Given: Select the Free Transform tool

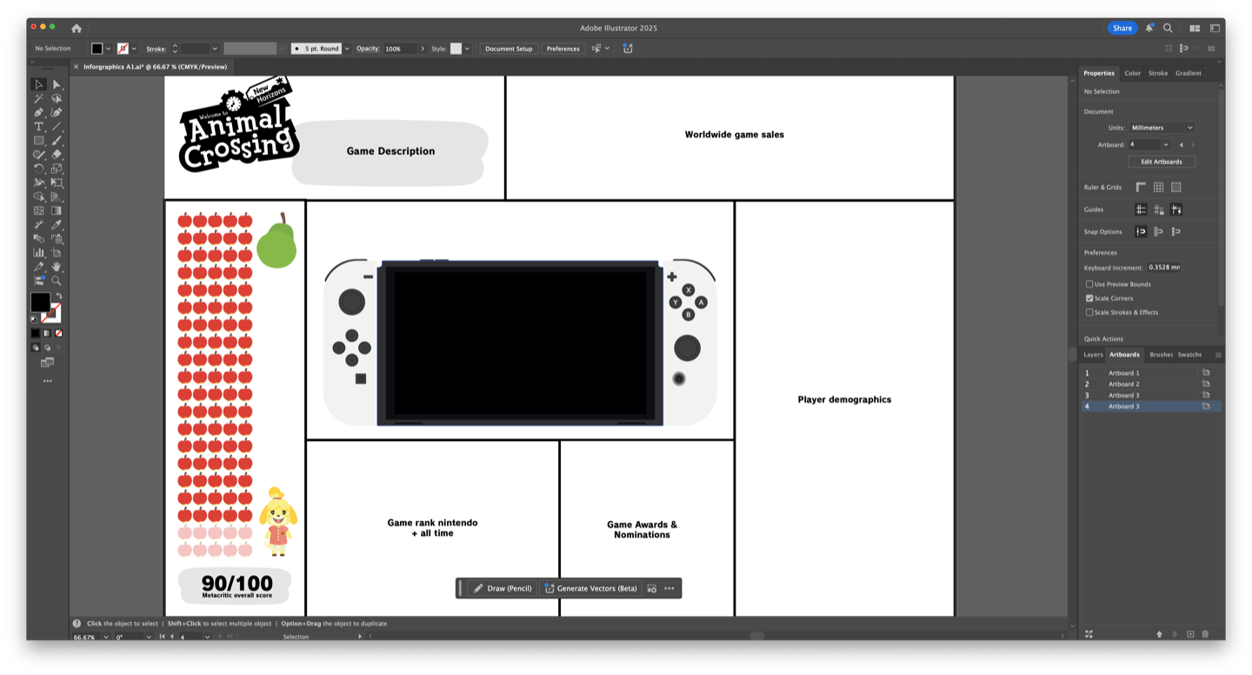Looking at the screenshot, I should 57,182.
